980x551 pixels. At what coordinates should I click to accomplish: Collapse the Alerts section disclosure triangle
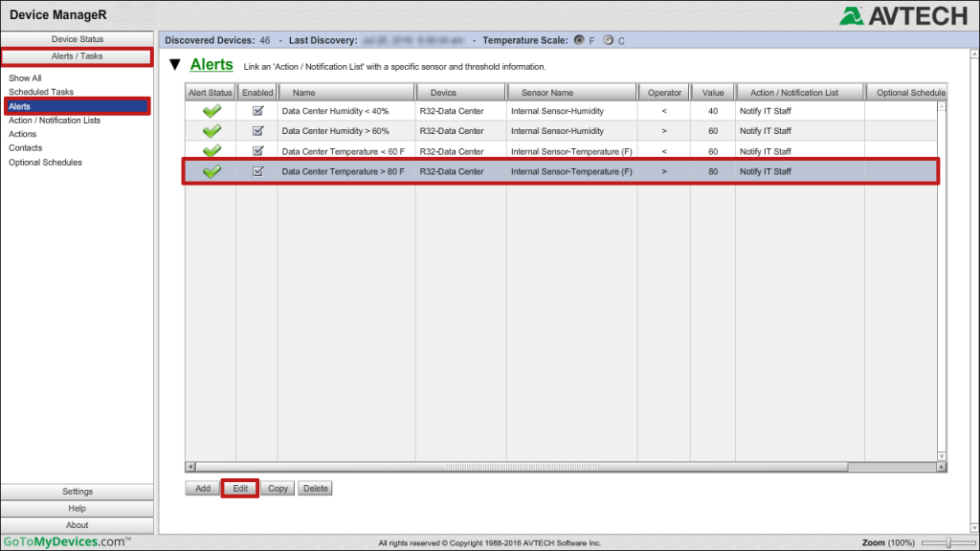[175, 65]
